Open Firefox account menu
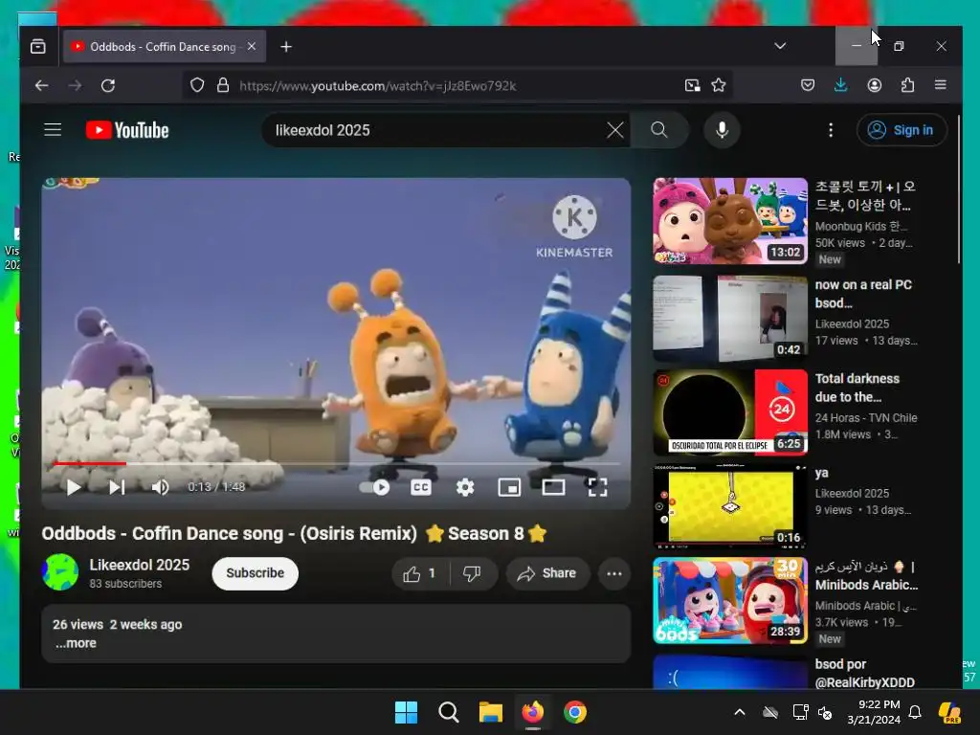This screenshot has height=735, width=980. [x=875, y=85]
